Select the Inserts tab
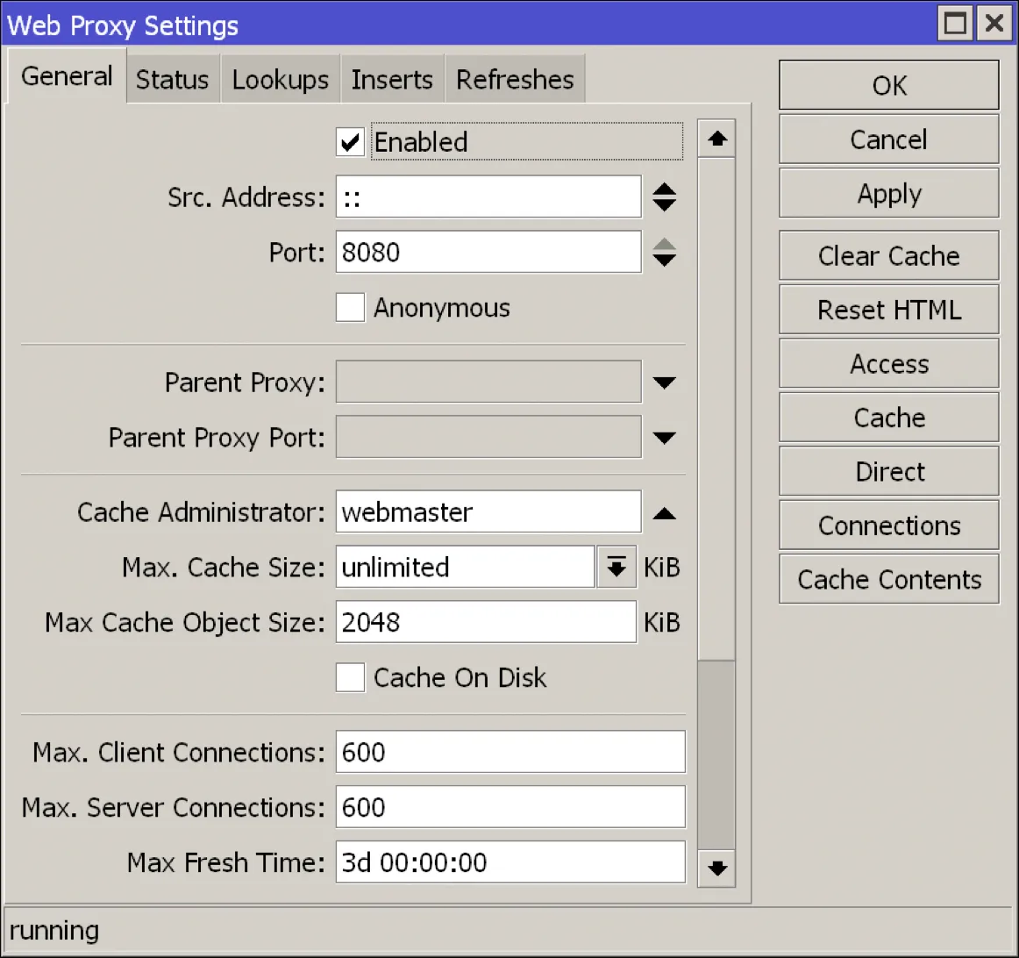Viewport: 1019px width, 958px height. coord(392,79)
